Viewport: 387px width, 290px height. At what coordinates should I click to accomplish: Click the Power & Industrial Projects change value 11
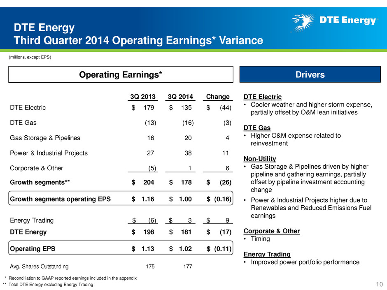pos(226,153)
